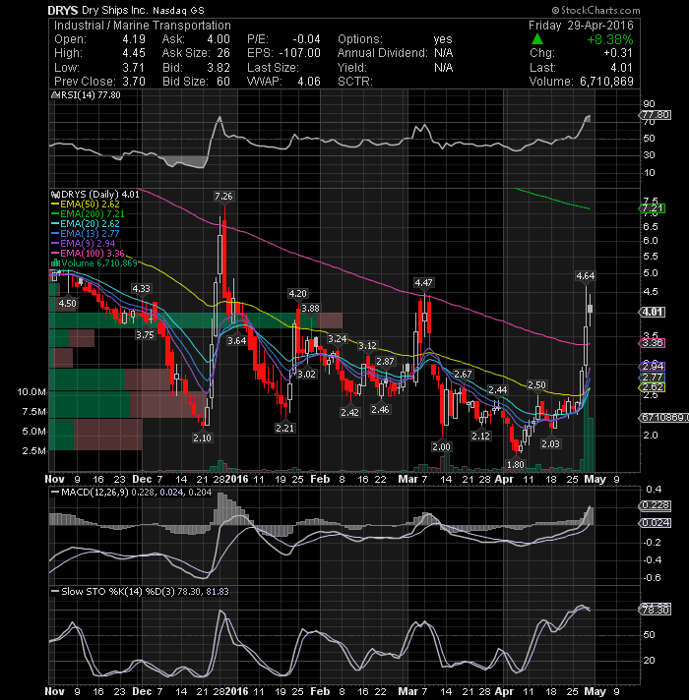
Task: Click the candlestick icon beside DRYS (Daily)
Action: [x=56, y=195]
